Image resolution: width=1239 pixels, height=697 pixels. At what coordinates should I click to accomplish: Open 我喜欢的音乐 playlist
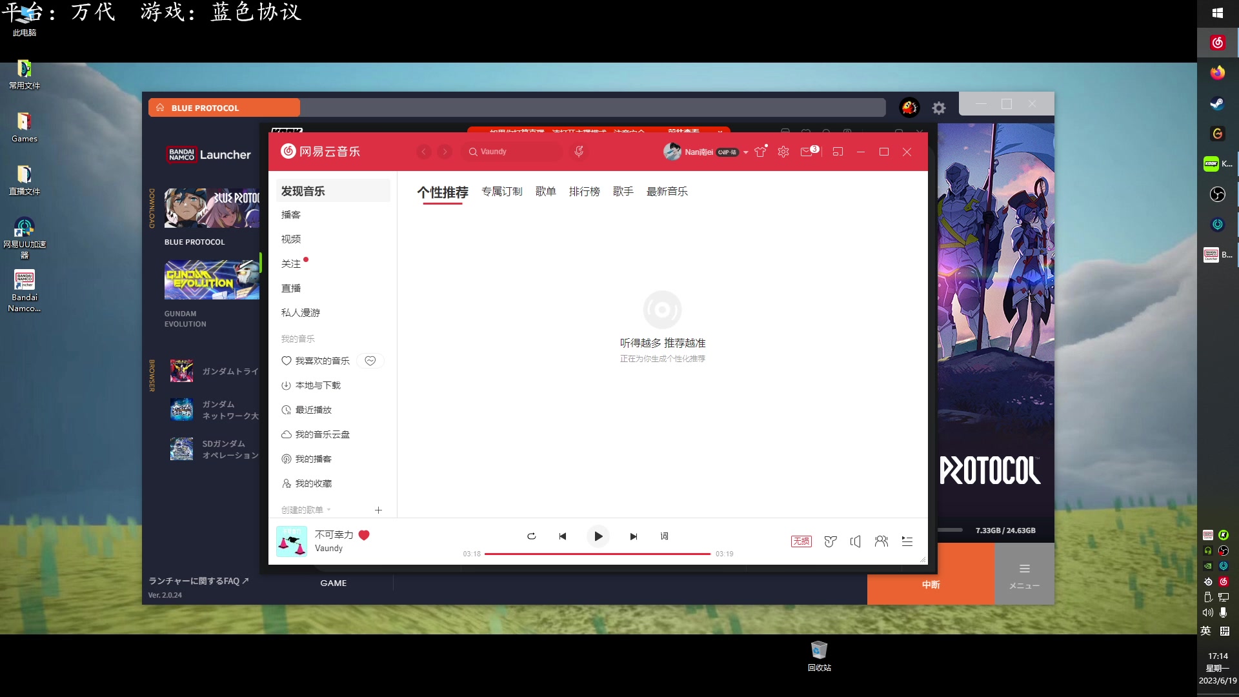316,361
